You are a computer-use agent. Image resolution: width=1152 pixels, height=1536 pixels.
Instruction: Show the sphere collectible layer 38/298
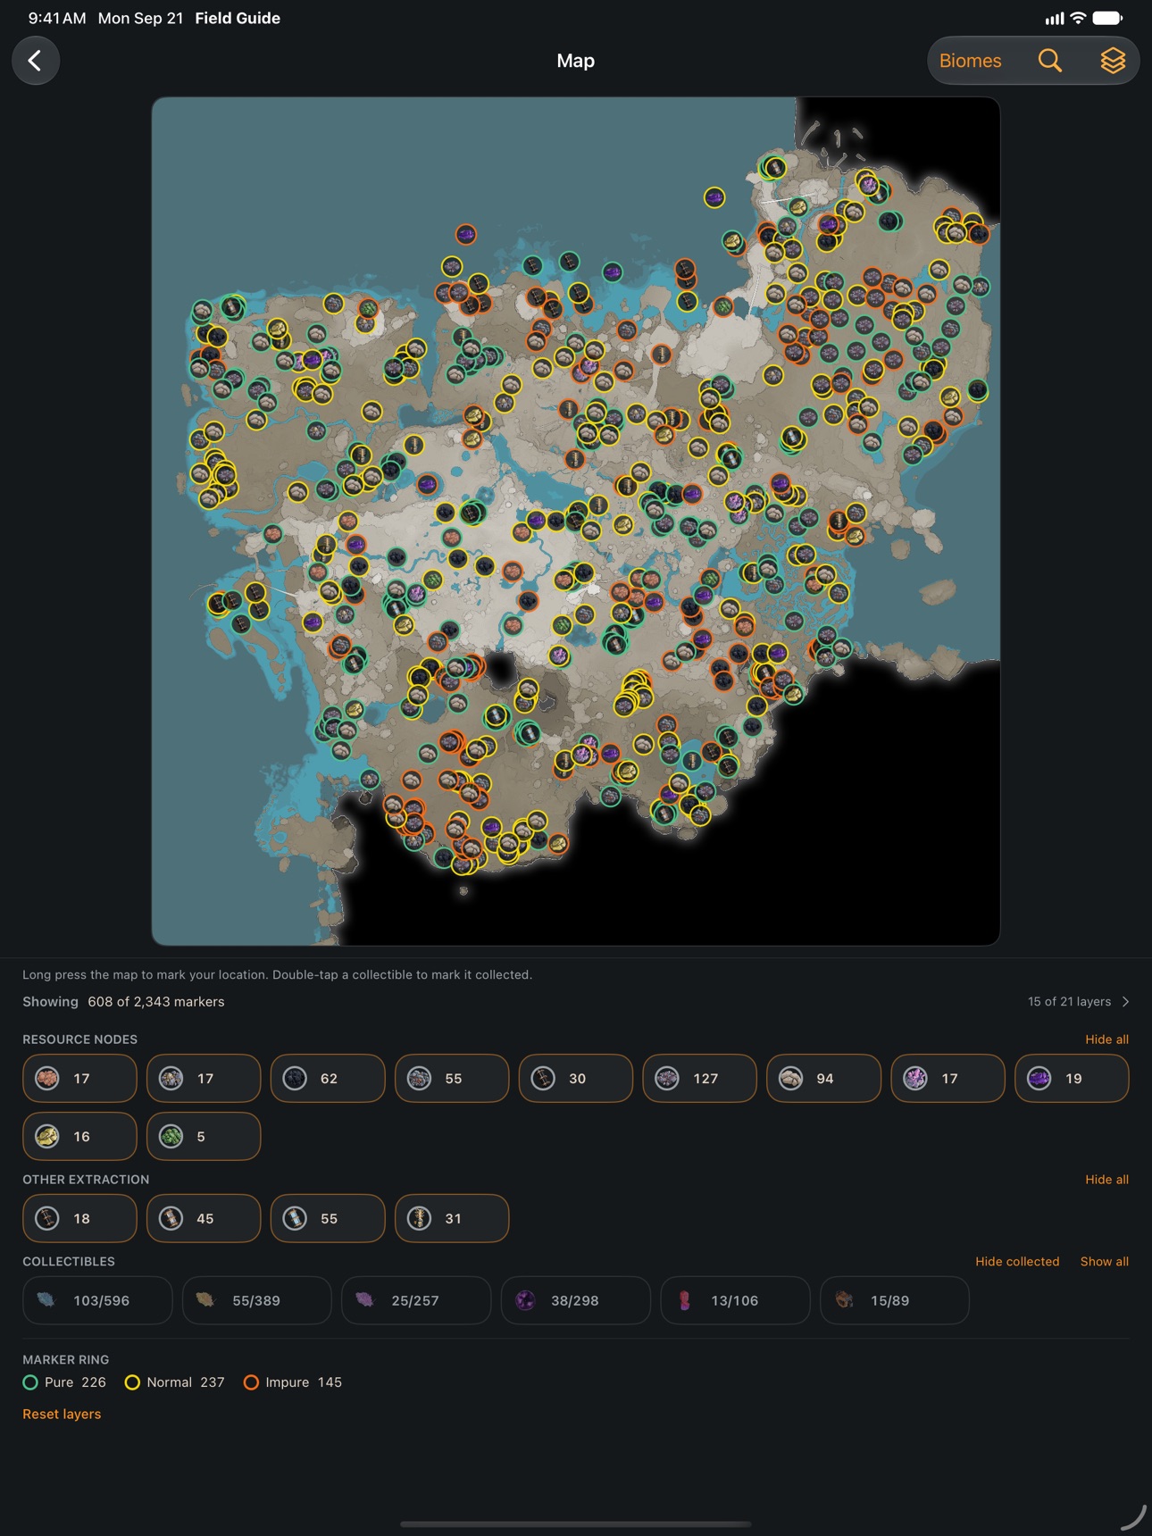pos(576,1301)
